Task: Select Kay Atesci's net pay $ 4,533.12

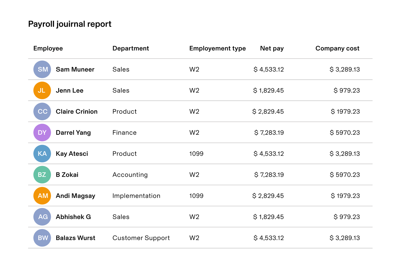Action: coord(269,154)
